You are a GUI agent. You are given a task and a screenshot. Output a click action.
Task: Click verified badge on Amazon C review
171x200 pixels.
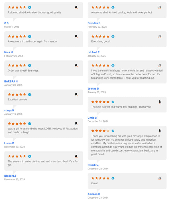(113, 178)
